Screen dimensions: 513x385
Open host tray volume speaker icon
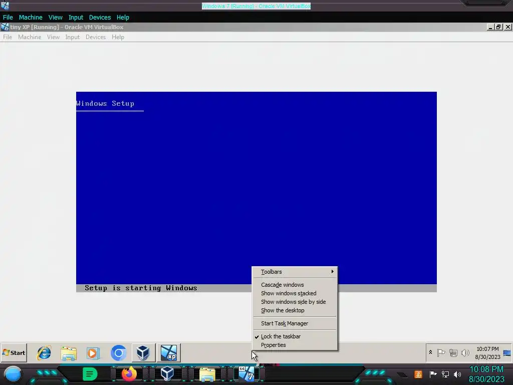click(457, 374)
